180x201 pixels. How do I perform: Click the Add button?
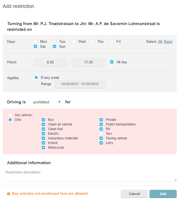(x=163, y=194)
